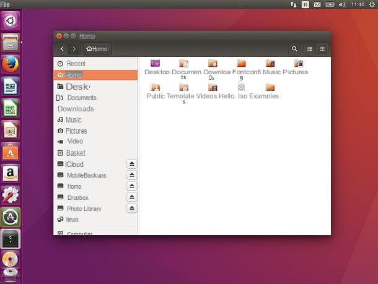Open the Music folder in file grid
Viewport: 378px width, 284px height.
(270, 63)
